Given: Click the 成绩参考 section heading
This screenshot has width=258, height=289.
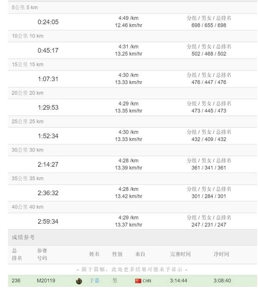Looking at the screenshot, I should tap(23, 237).
